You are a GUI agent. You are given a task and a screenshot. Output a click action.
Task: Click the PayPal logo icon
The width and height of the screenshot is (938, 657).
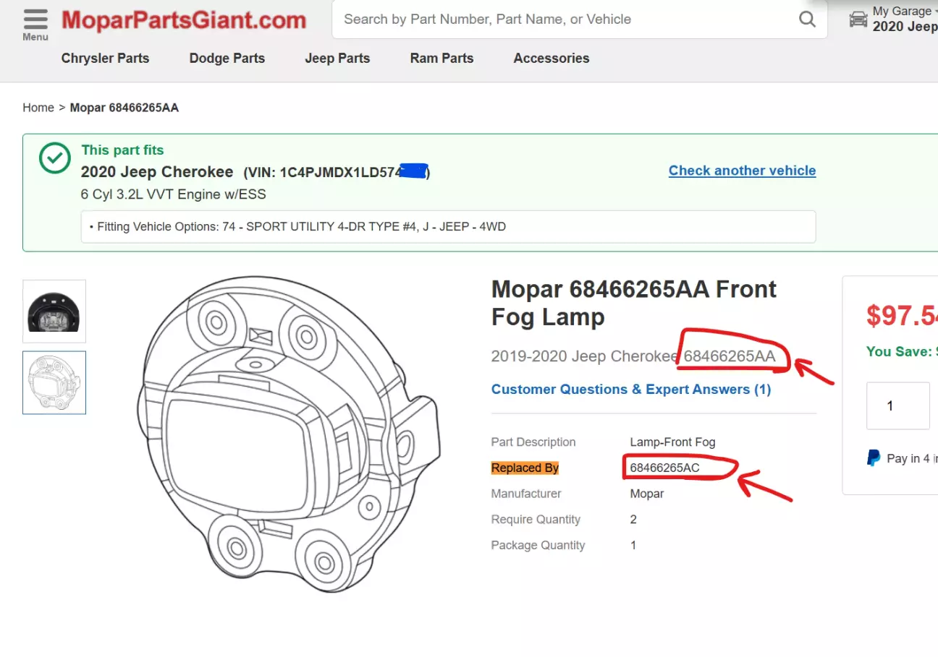click(874, 458)
